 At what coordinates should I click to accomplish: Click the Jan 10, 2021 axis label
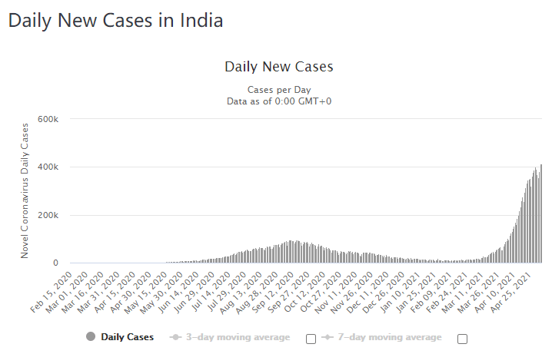click(x=401, y=292)
